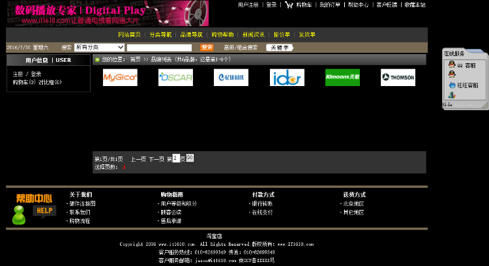
Task: Open the 忆捷科技 brand logo
Action: (231, 78)
